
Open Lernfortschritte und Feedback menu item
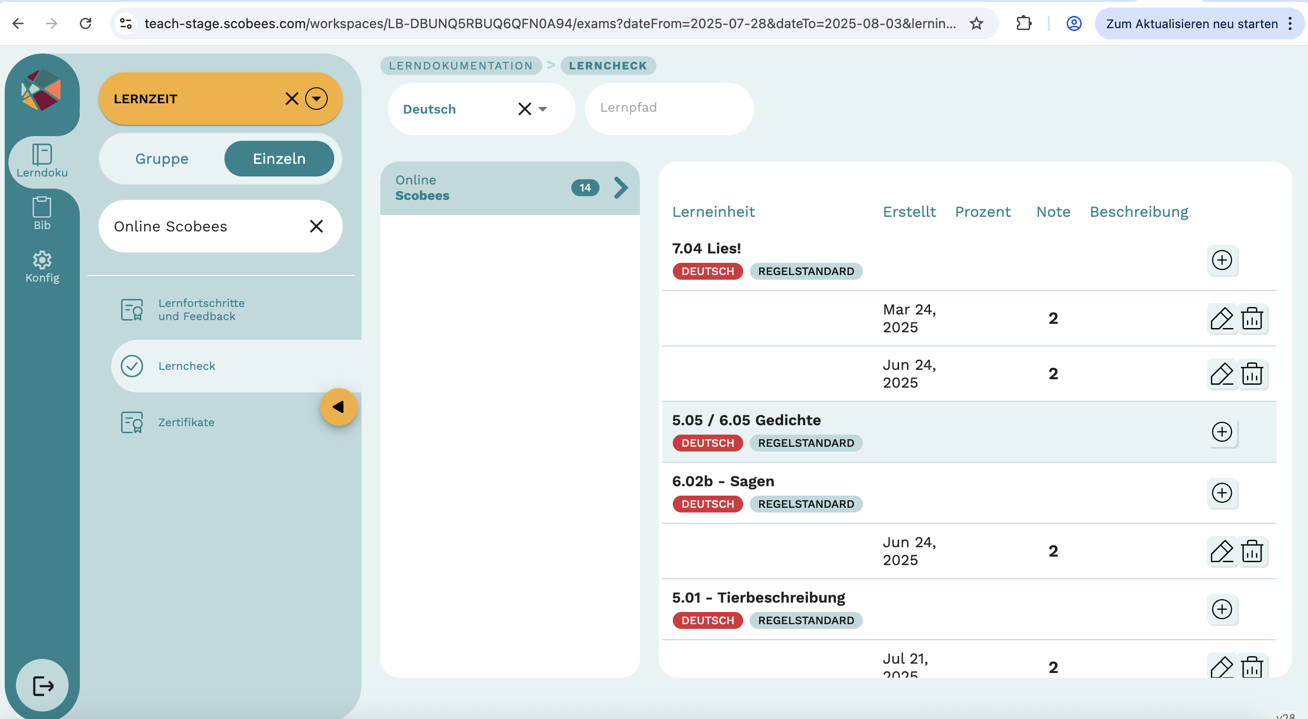[201, 310]
